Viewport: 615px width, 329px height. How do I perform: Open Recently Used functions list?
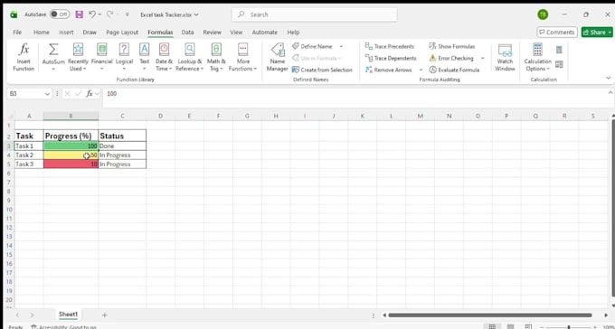tap(78, 57)
